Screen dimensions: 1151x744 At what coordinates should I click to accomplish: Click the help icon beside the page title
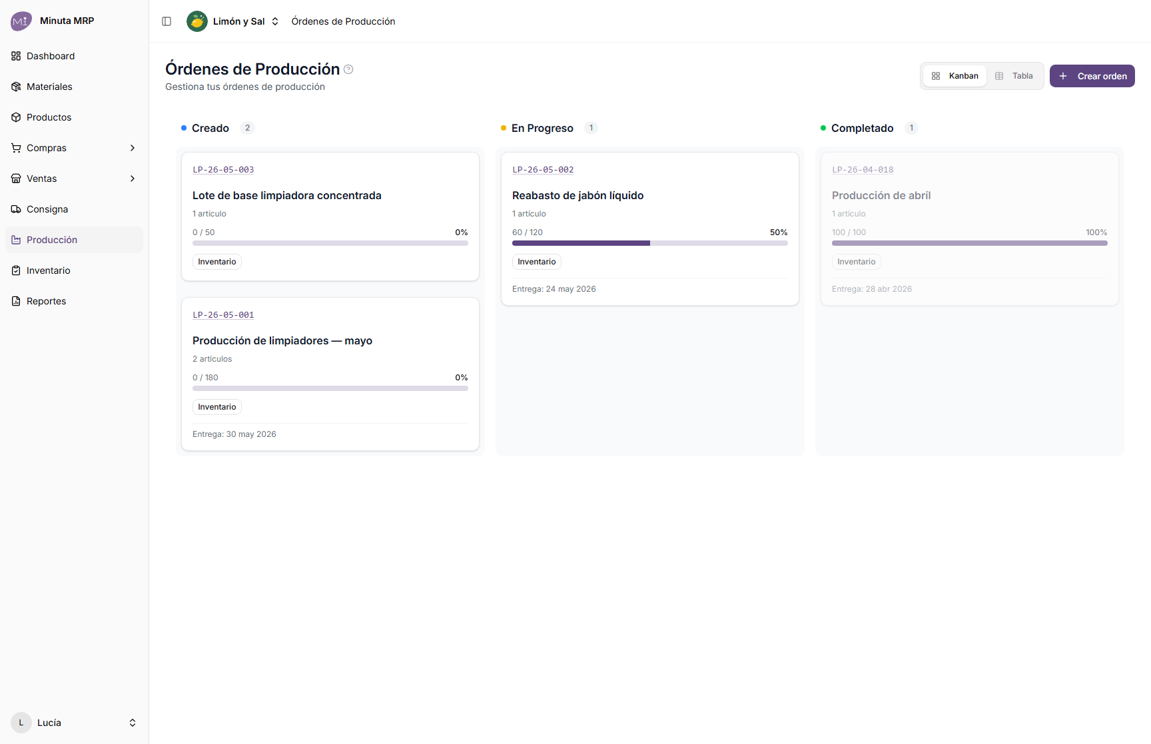click(x=348, y=69)
